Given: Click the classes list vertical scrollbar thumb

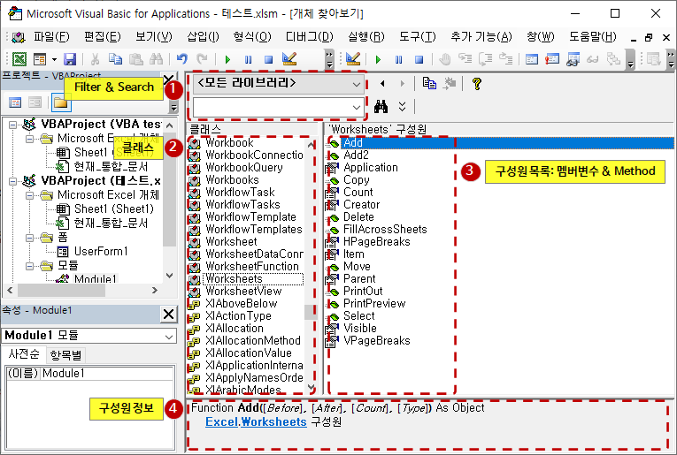Looking at the screenshot, I should point(311,312).
